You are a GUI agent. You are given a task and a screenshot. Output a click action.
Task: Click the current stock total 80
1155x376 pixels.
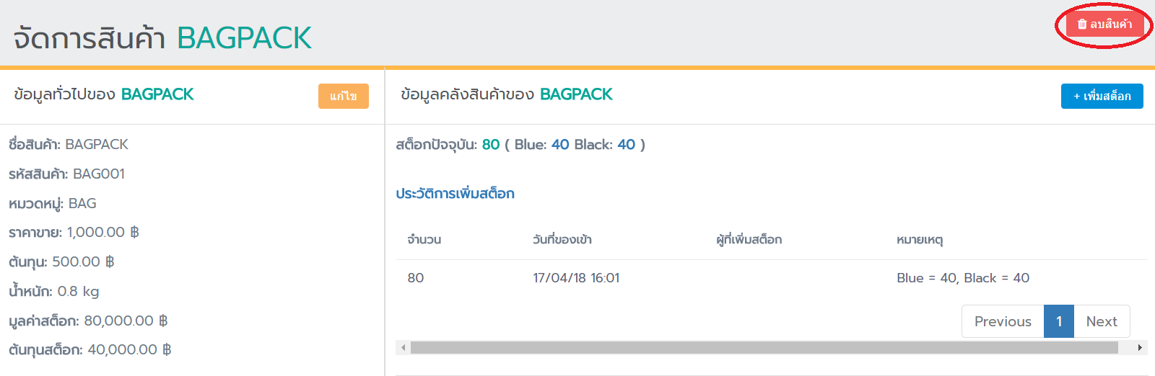coord(491,145)
